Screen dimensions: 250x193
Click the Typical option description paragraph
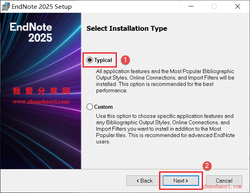165,81
